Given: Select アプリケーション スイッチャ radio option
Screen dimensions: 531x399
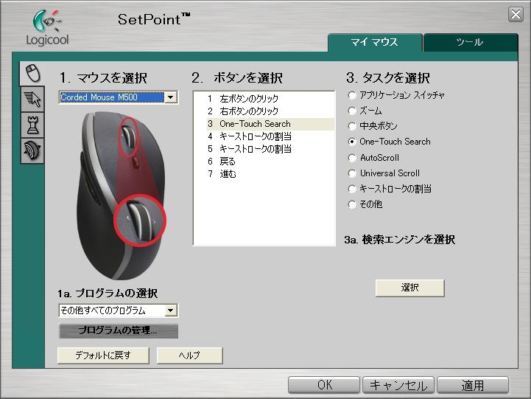Looking at the screenshot, I should 352,96.
